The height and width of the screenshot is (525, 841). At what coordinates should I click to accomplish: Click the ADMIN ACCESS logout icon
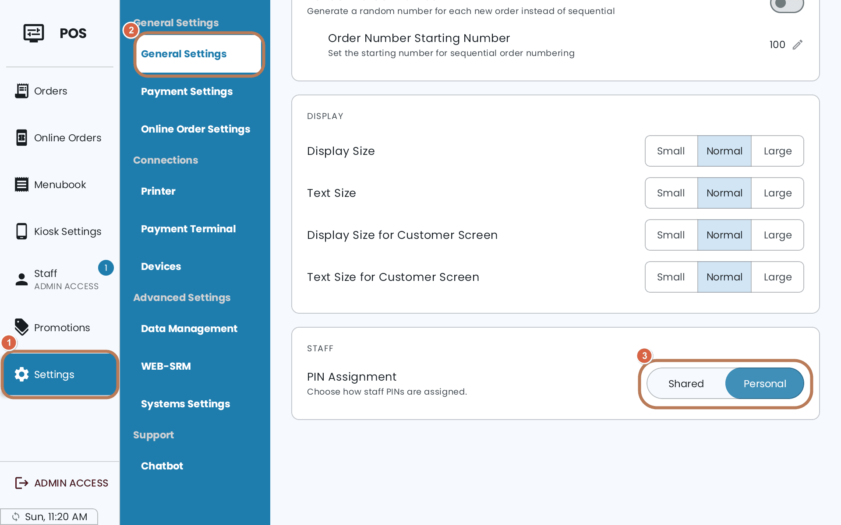pos(21,483)
